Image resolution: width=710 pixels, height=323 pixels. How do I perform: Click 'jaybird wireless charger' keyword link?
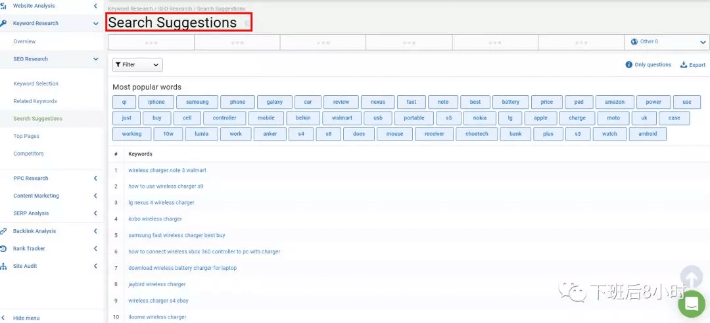(x=157, y=284)
